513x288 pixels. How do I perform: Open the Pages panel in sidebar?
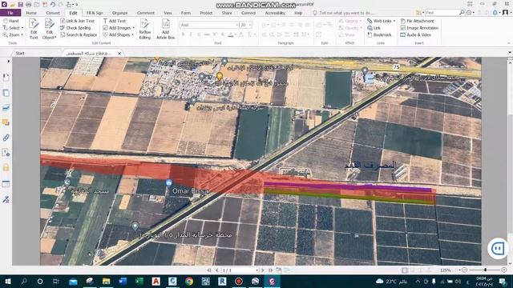click(x=6, y=93)
